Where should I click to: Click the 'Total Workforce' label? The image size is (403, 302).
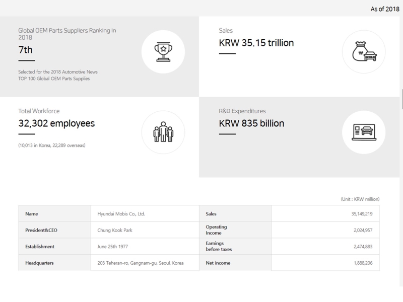(x=39, y=111)
